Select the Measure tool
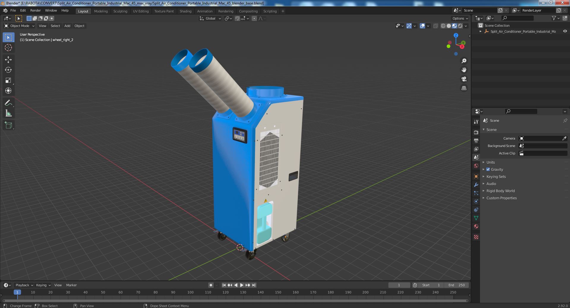Viewport: 570px width, 308px height. click(8, 113)
